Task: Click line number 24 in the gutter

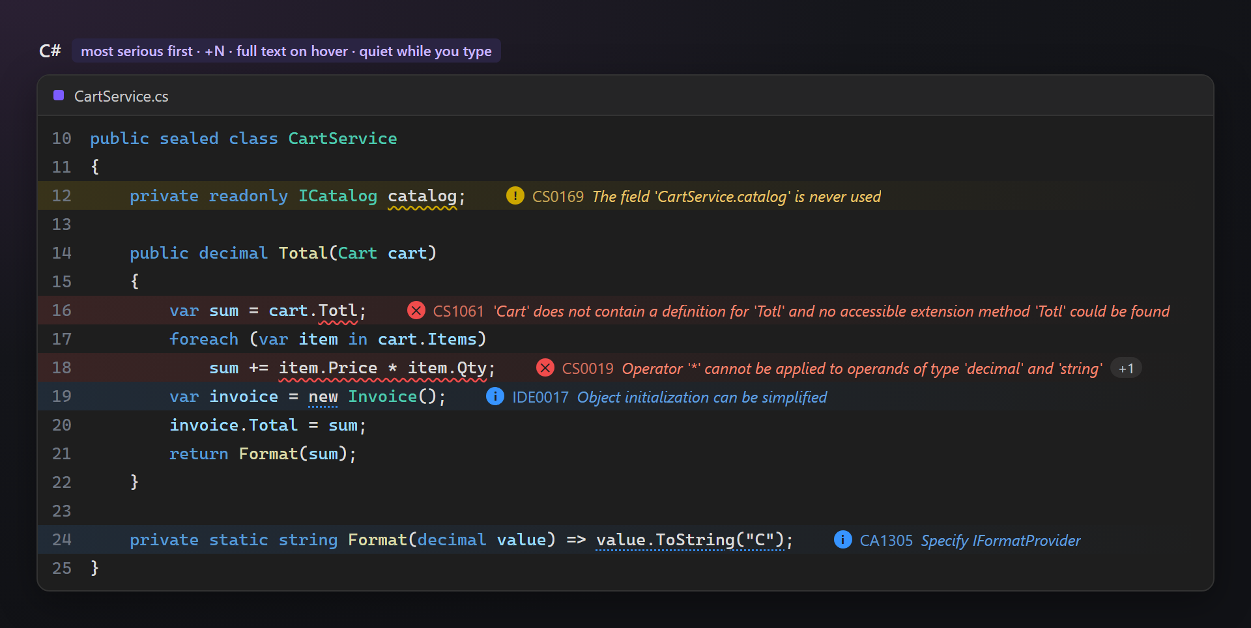Action: coord(61,539)
